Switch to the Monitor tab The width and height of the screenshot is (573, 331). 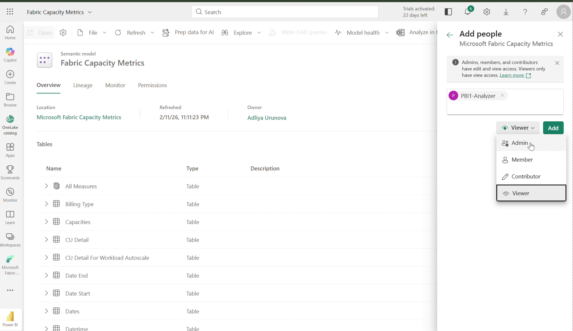(115, 85)
